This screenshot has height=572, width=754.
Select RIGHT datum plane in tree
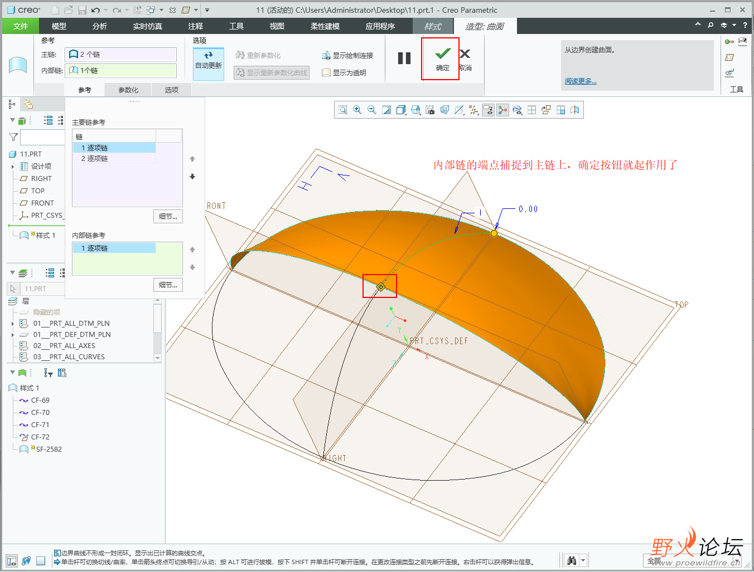tap(41, 179)
